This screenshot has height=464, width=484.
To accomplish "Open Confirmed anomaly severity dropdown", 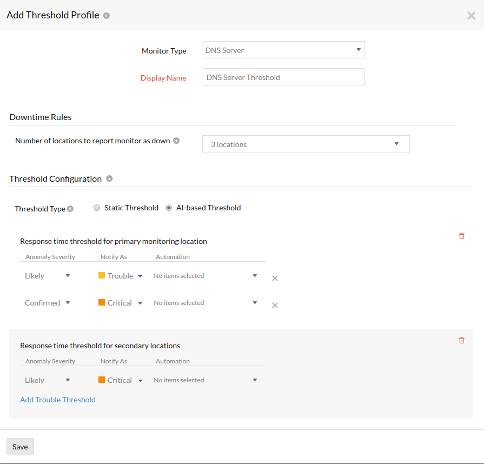I will click(x=48, y=303).
